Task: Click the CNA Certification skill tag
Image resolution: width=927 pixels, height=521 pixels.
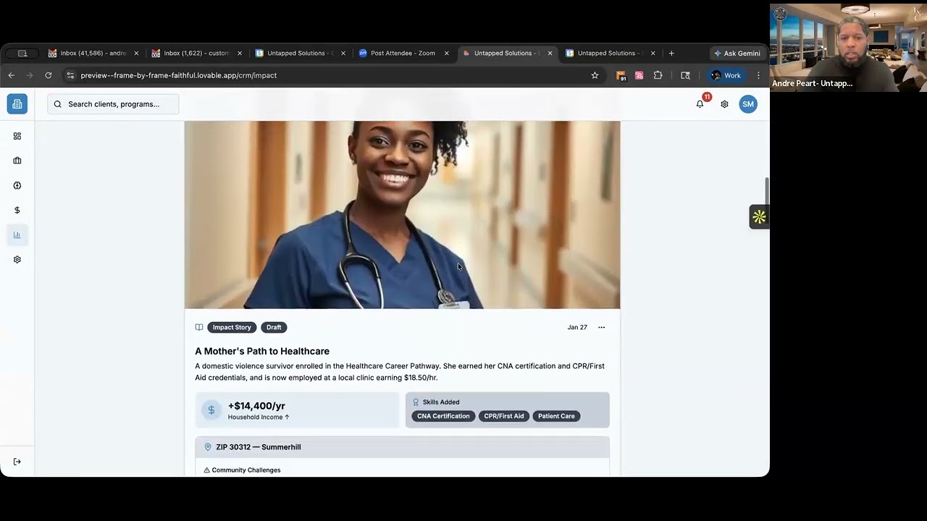Action: (x=443, y=416)
